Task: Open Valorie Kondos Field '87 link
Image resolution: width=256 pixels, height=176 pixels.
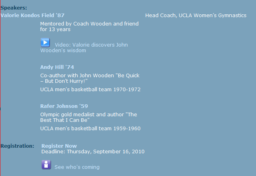Action: pos(33,16)
